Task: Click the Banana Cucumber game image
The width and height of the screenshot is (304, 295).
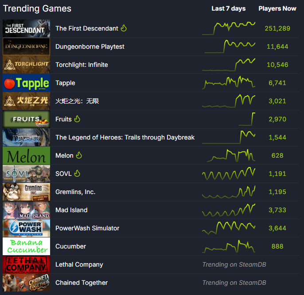Action: pyautogui.click(x=27, y=246)
